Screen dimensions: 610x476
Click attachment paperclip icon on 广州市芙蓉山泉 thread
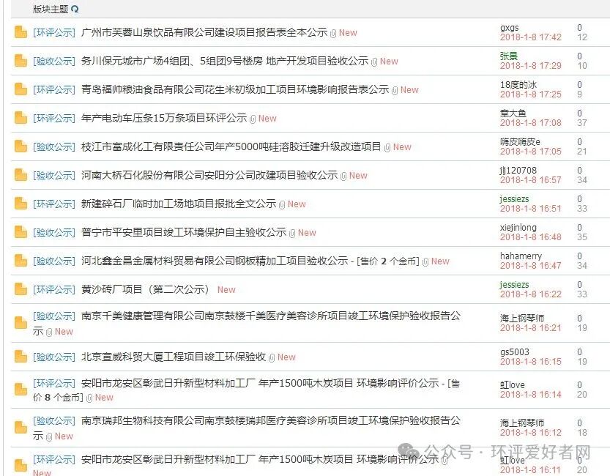pos(333,34)
